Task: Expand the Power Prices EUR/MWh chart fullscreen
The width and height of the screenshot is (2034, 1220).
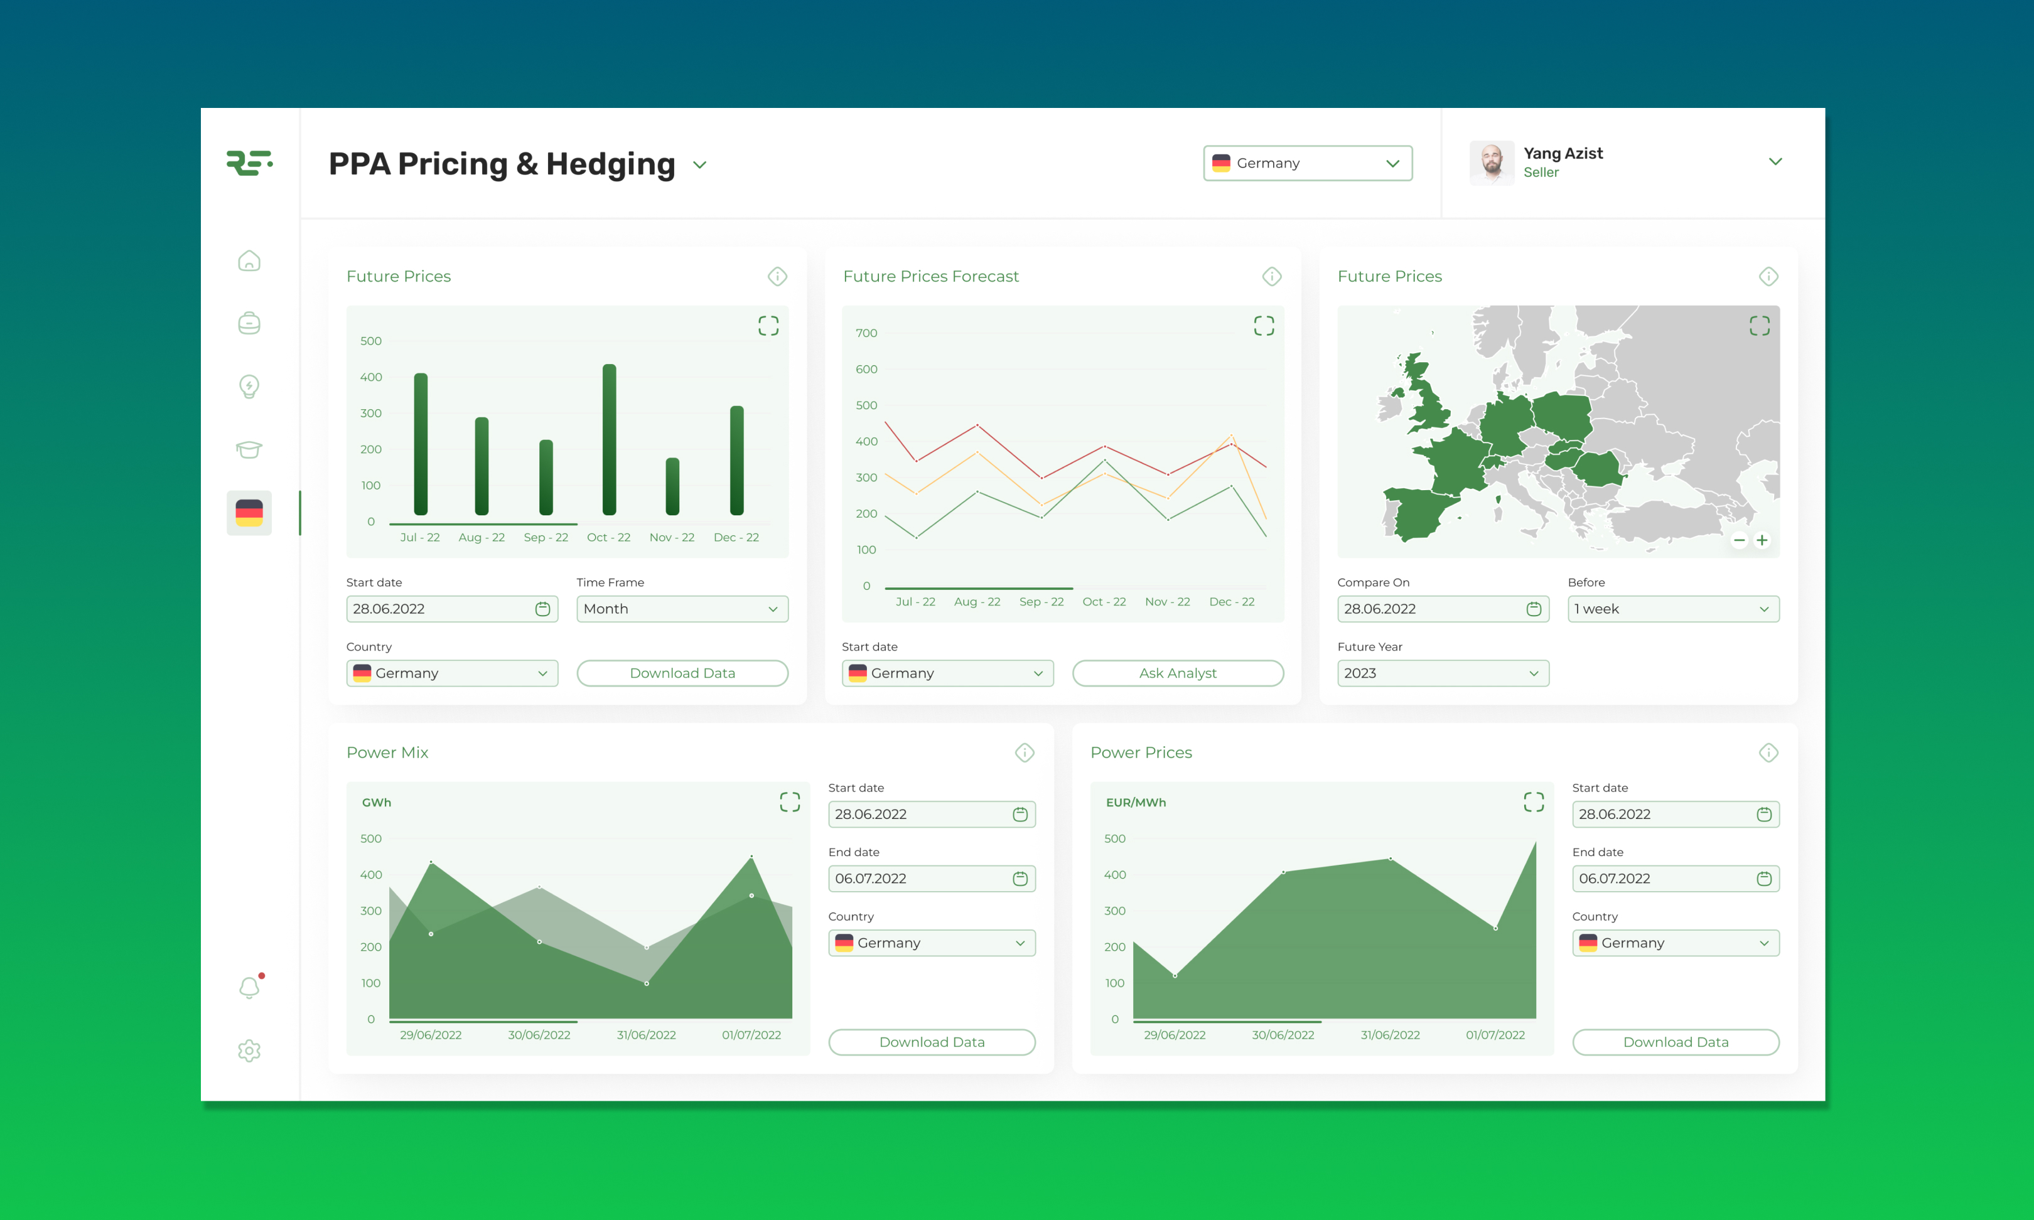Action: (x=1533, y=803)
